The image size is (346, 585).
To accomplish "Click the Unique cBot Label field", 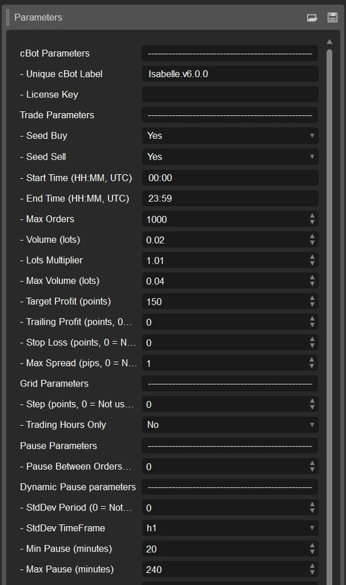I will coord(230,73).
